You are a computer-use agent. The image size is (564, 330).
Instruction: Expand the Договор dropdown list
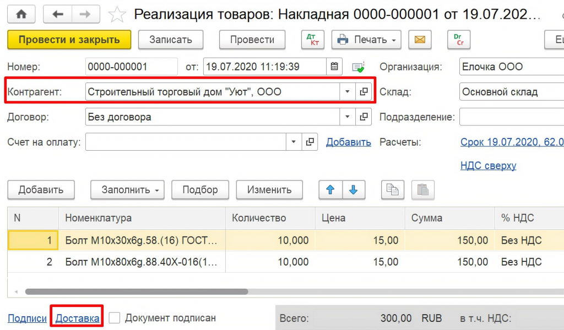(348, 117)
